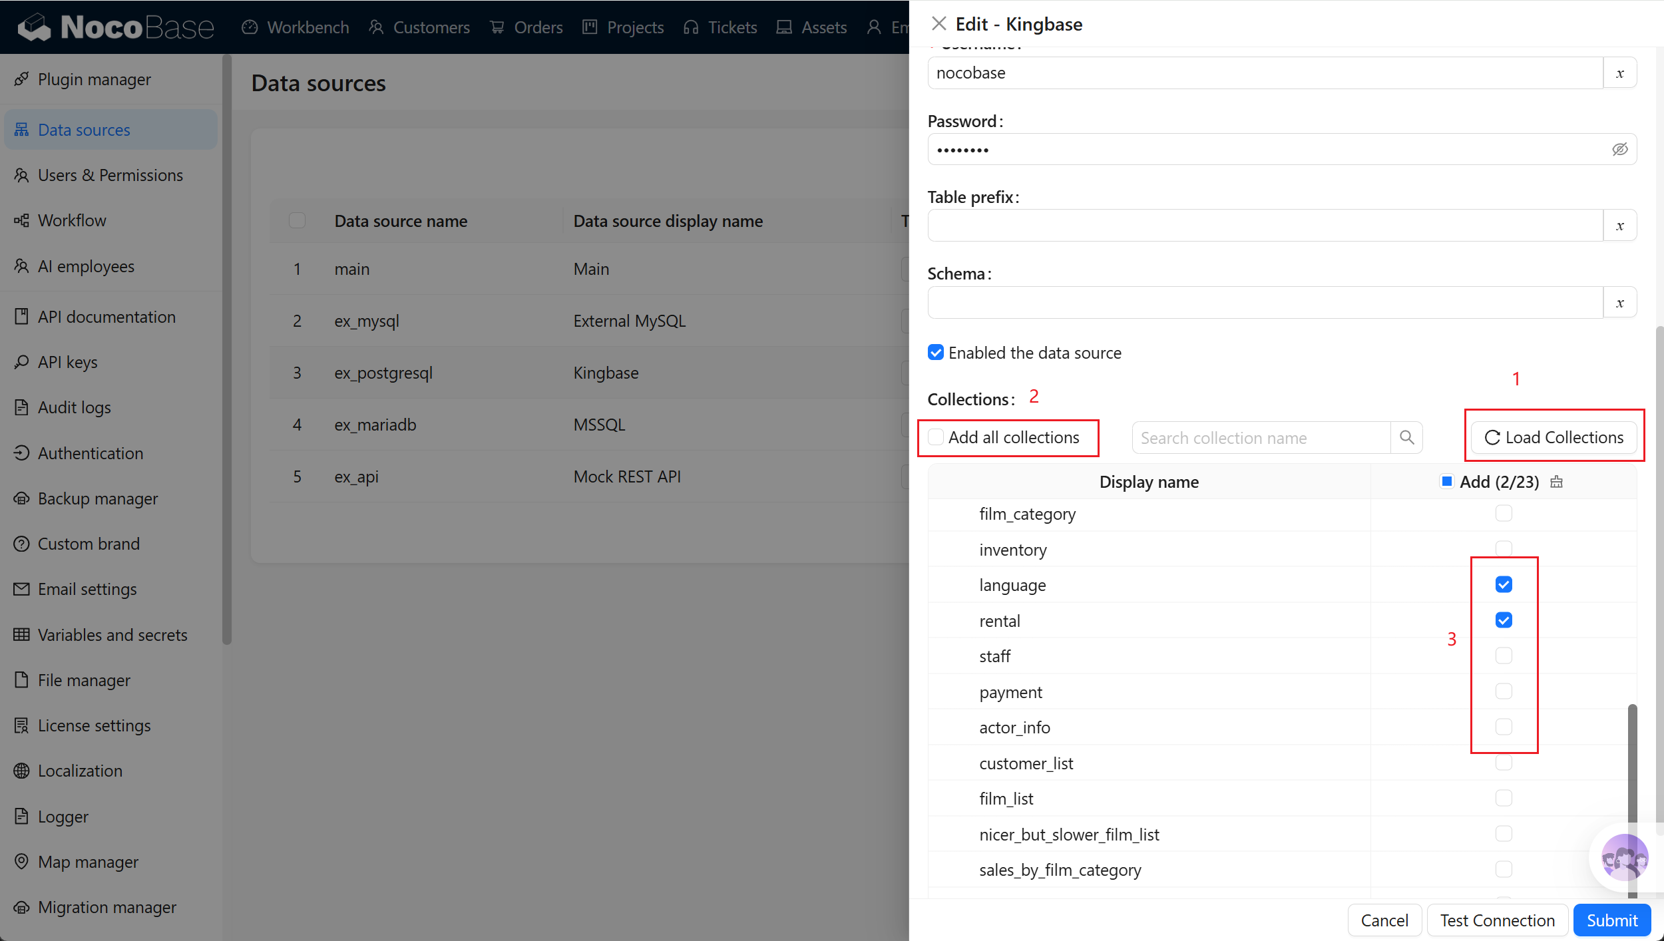Viewport: 1664px width, 941px height.
Task: Click the variable x icon beside Schema field
Action: pos(1619,302)
